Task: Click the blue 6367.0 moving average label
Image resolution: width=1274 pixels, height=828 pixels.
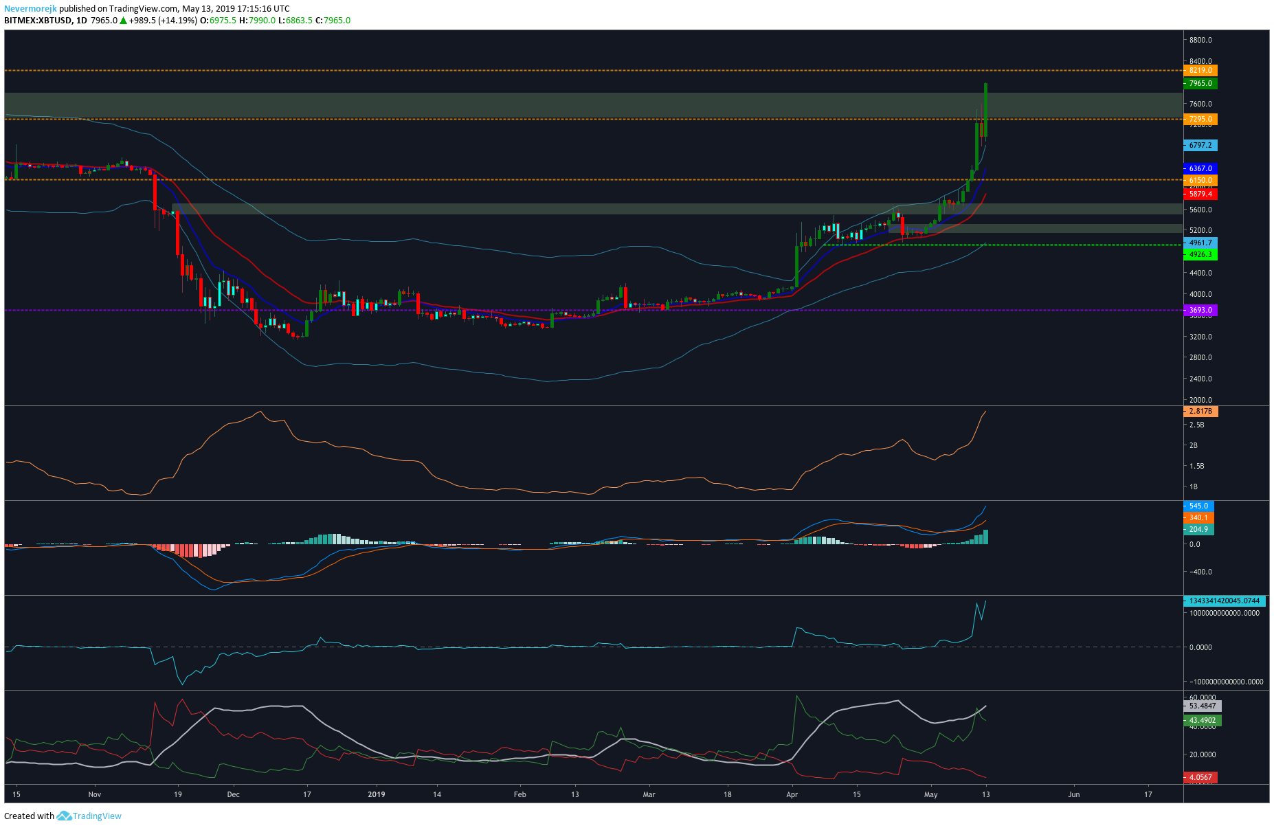Action: (1200, 168)
